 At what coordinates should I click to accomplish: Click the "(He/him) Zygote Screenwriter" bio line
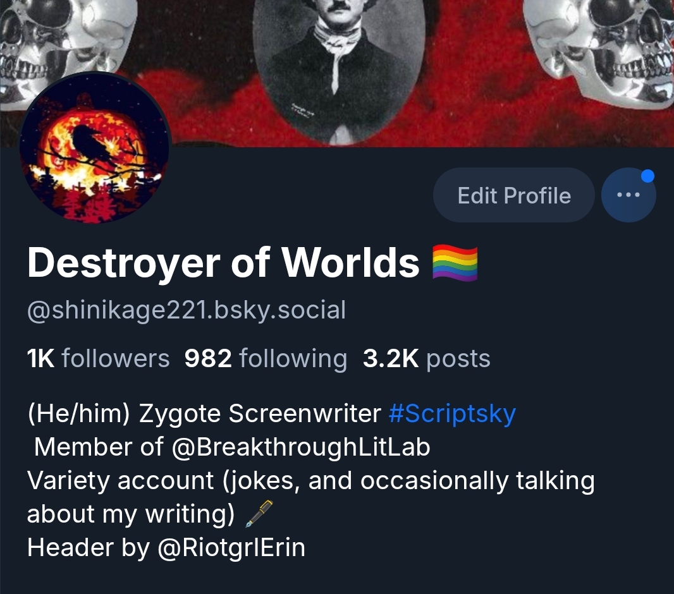click(x=204, y=414)
